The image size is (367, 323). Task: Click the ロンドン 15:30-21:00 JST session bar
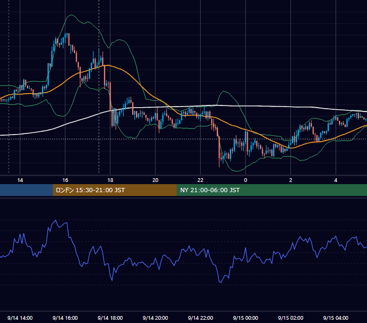(x=114, y=190)
